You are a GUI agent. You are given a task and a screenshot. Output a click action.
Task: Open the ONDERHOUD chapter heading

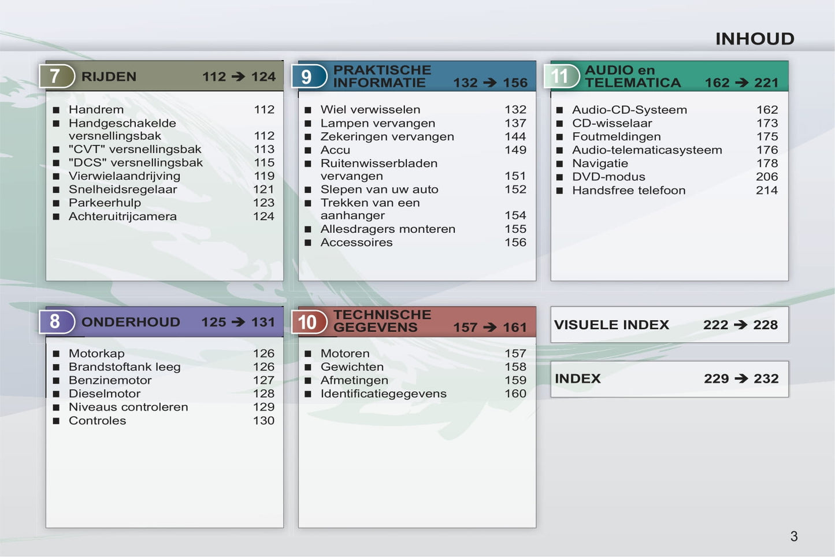131,322
